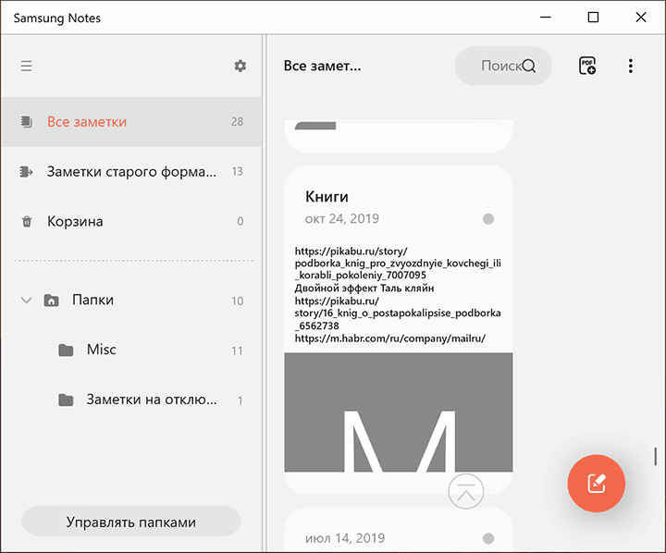
Task: Select the Все заметки category
Action: (131, 122)
